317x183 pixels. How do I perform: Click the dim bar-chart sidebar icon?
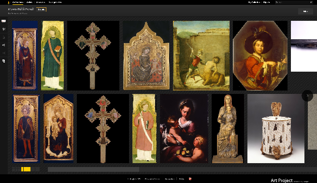click(4, 37)
